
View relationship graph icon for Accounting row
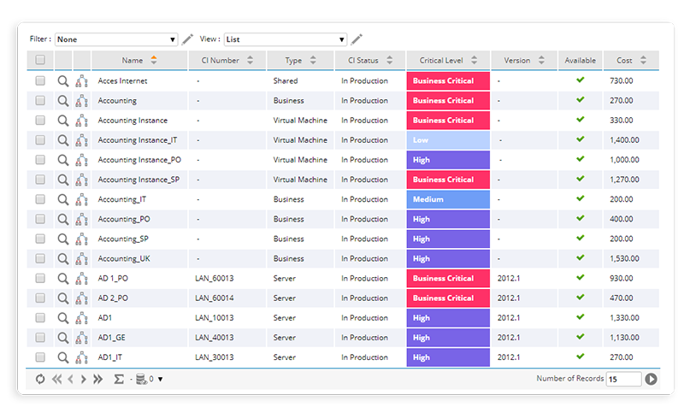point(81,101)
